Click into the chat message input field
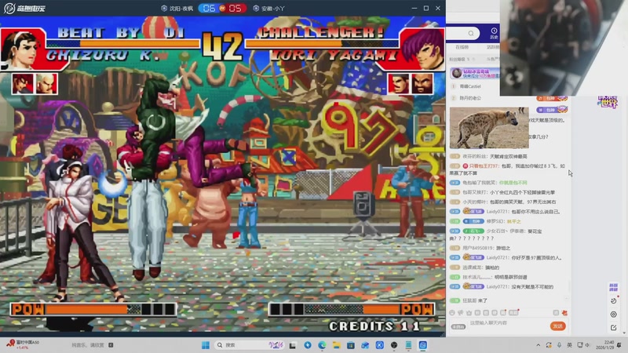The height and width of the screenshot is (353, 628). click(508, 323)
